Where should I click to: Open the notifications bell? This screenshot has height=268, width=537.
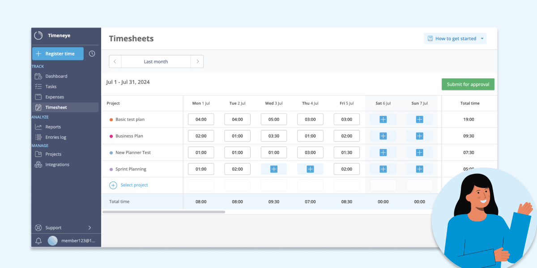[38, 240]
